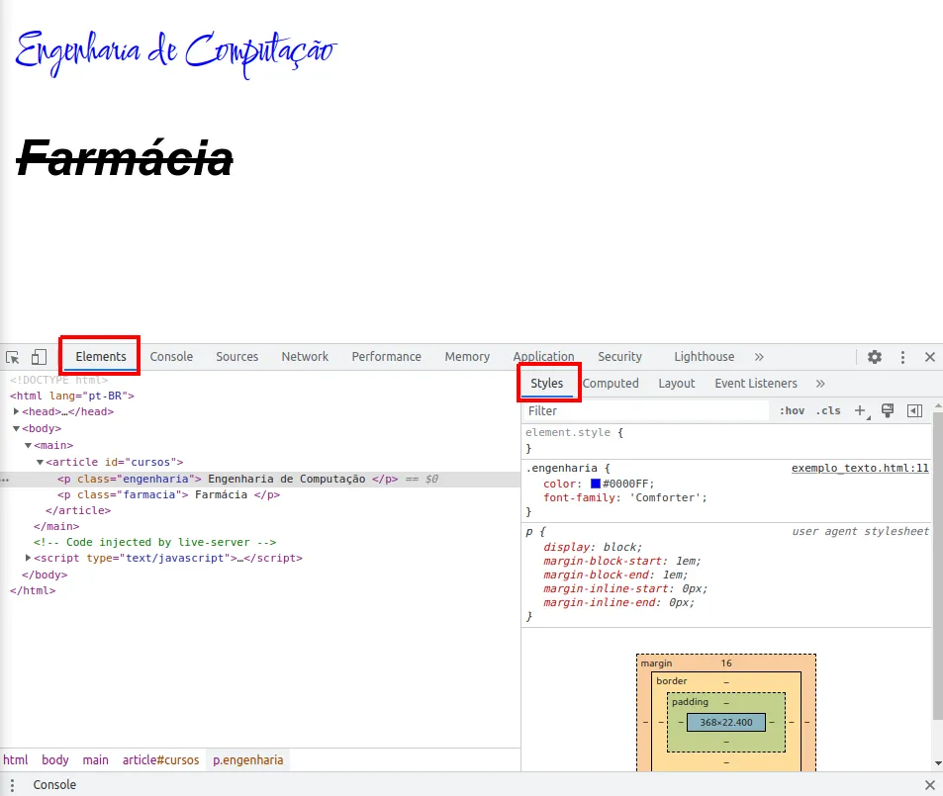Image resolution: width=943 pixels, height=796 pixels.
Task: Click the font-family 'Comforter' value
Action: point(666,497)
